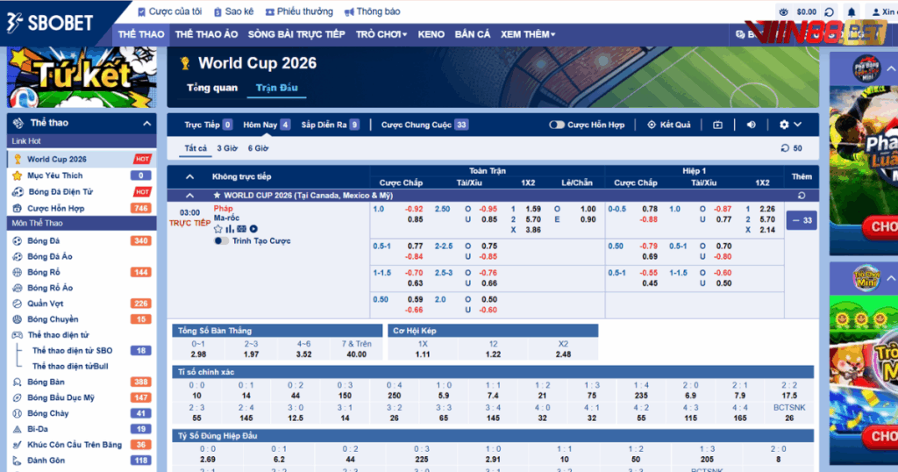Collapse the Thể thao sidebar panel
The image size is (898, 472).
(147, 123)
